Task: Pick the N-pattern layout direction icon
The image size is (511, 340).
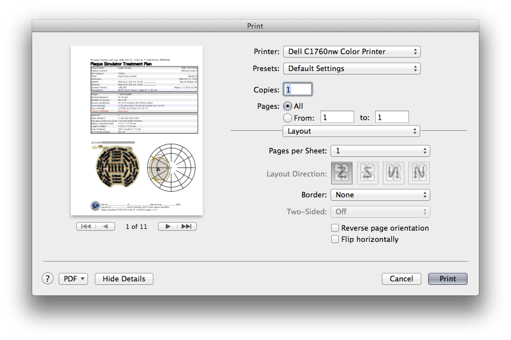Action: 419,174
